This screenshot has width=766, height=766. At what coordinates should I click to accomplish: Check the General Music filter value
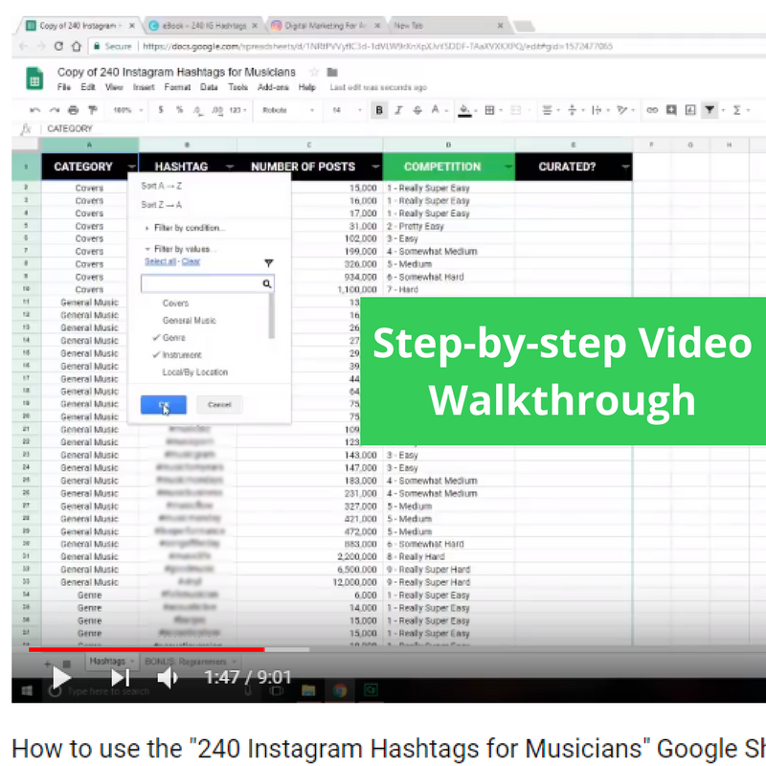(x=189, y=321)
